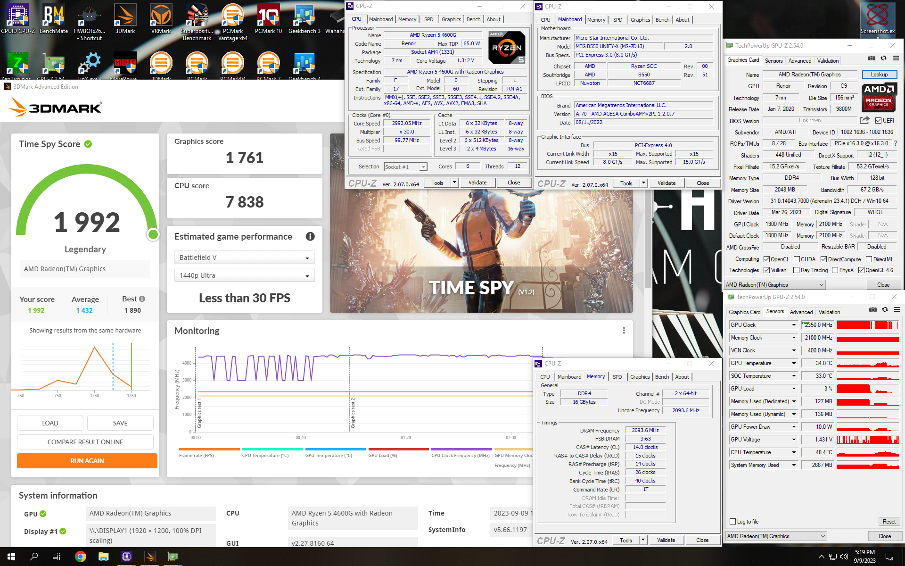Viewport: 905px width, 566px height.
Task: Open the VRMark desktop icon
Action: click(x=161, y=19)
